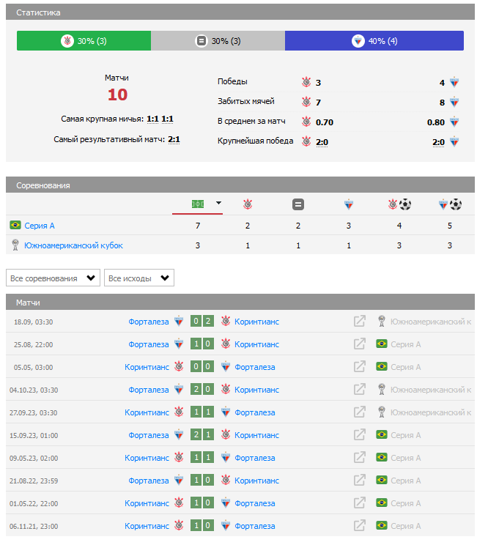
Task: Sort by Fortaleza wins crest column
Action: click(349, 204)
